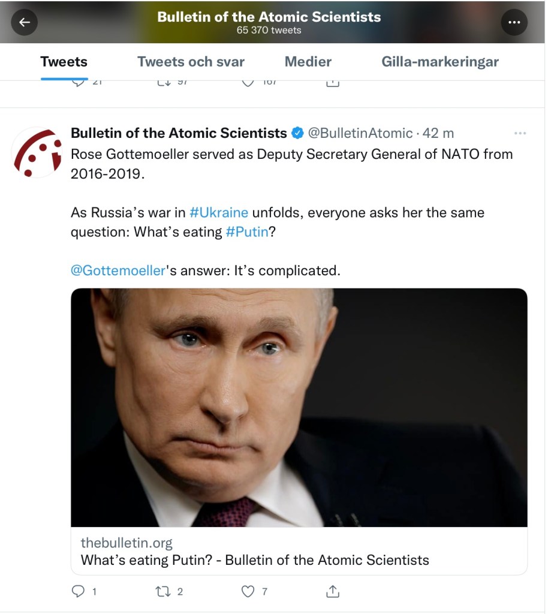Open the @Gottemoeller mention

(x=118, y=271)
